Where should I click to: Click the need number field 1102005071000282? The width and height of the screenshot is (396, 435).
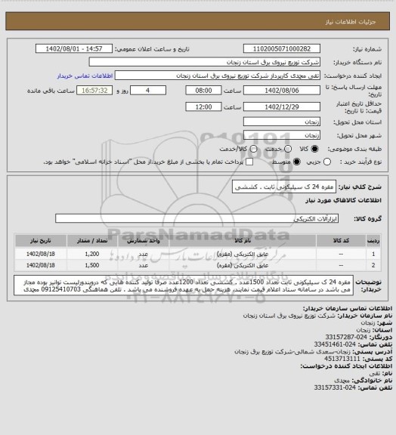click(x=282, y=48)
